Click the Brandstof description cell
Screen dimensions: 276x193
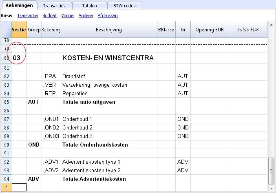click(x=109, y=77)
